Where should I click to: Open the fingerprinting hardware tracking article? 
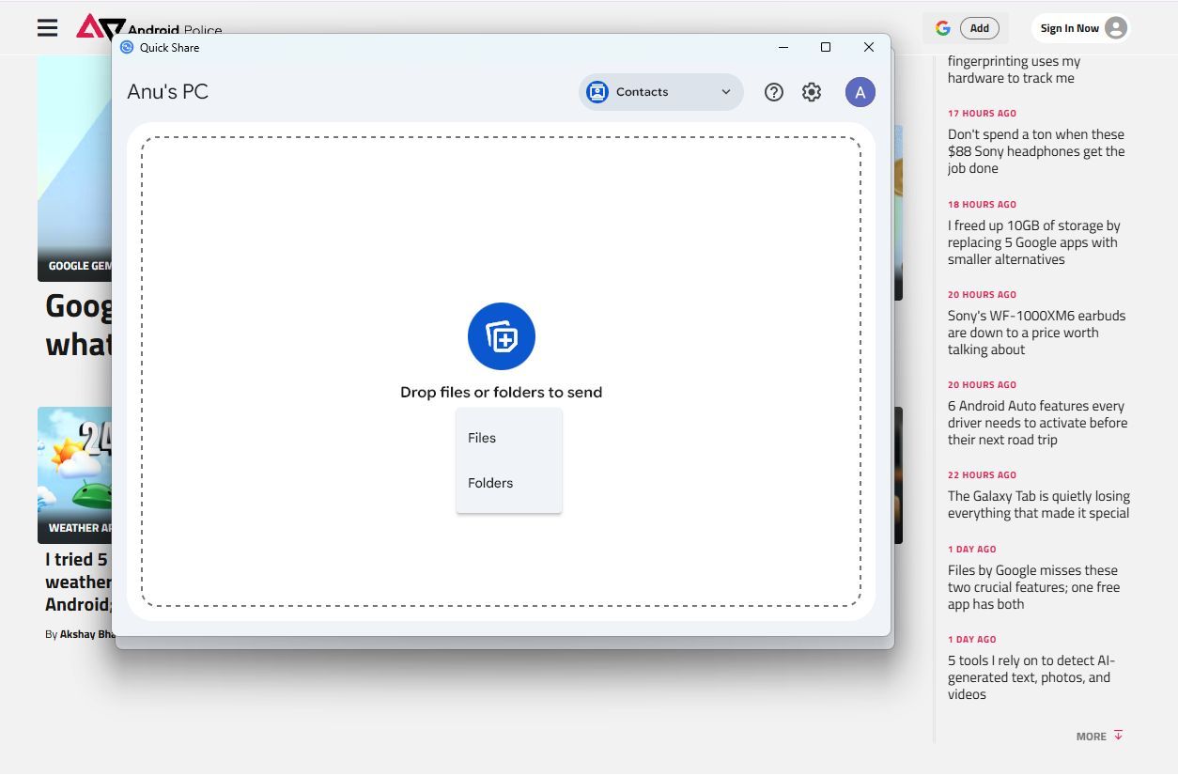point(1014,70)
